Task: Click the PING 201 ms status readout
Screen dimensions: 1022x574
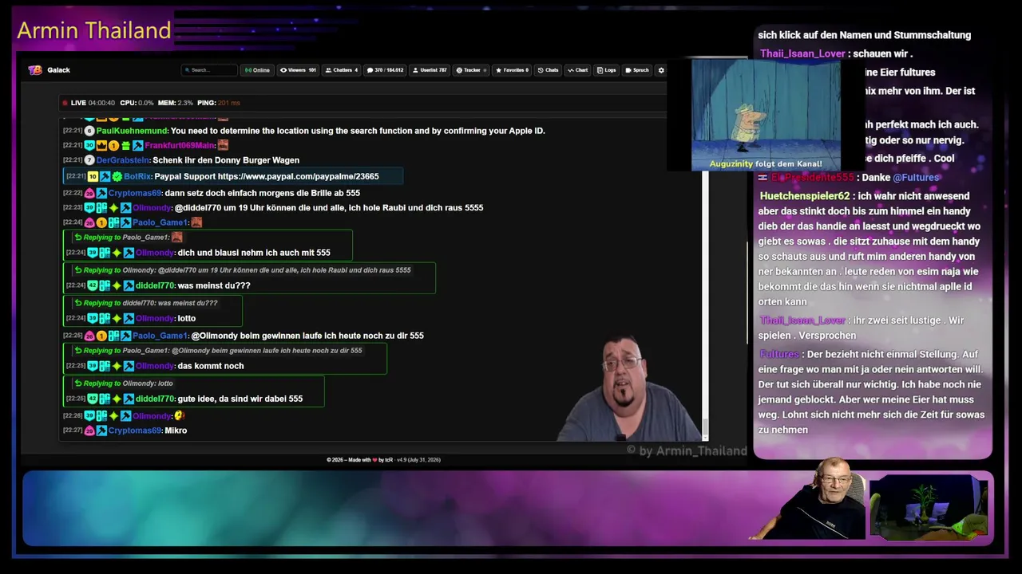Action: [x=218, y=103]
